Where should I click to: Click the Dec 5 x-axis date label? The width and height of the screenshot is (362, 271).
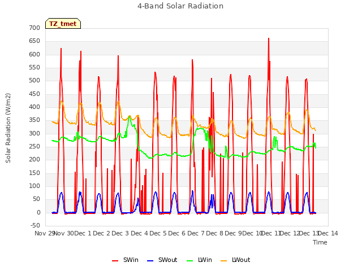click(158, 233)
